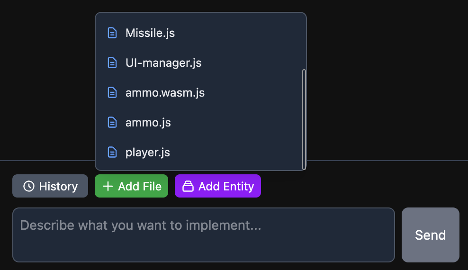Image resolution: width=468 pixels, height=270 pixels.
Task: Open the purple Add Entity menu
Action: [218, 186]
